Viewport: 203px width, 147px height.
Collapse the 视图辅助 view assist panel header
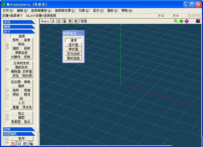pyautogui.click(x=19, y=134)
